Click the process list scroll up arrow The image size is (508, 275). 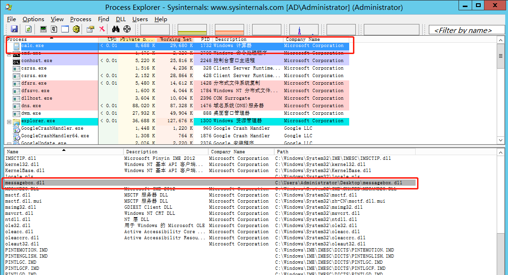click(501, 40)
